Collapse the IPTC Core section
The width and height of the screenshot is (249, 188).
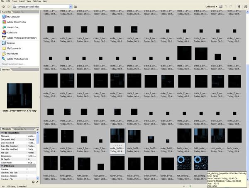pos(2,166)
